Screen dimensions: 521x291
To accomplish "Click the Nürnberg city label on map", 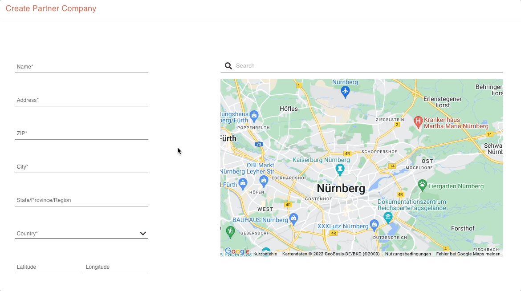I will 341,188.
